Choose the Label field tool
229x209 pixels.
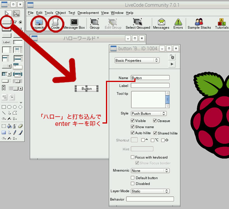click(x=7, y=42)
